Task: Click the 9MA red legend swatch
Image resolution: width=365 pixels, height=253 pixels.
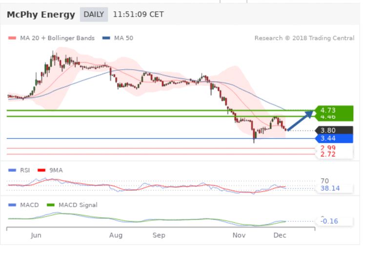Action: pyautogui.click(x=41, y=170)
